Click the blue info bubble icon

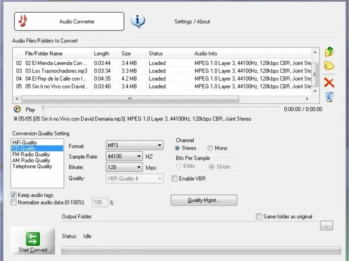(x=138, y=21)
